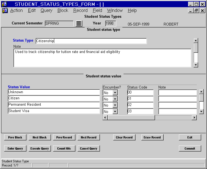The image size is (207, 169).
Task: Click the status value list scroll-down arrow
Action: tap(201, 112)
